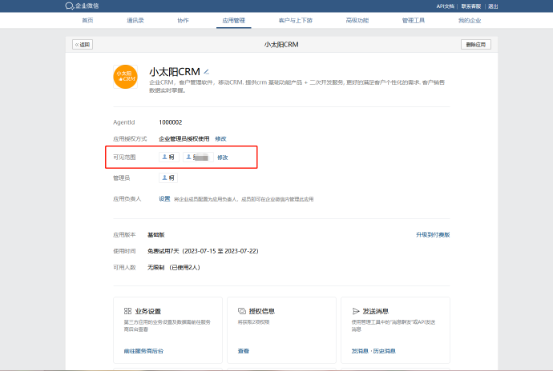Click 设置 link for 应用负责人

(x=164, y=198)
